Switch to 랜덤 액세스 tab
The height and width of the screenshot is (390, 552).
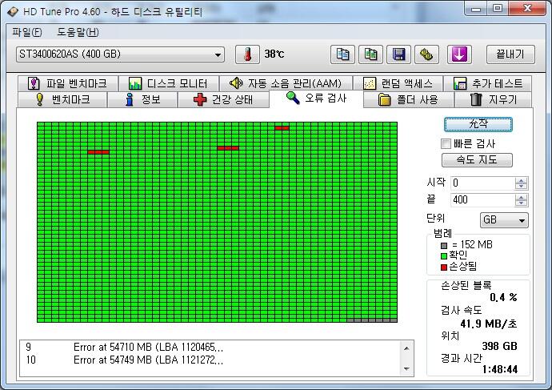[x=398, y=83]
